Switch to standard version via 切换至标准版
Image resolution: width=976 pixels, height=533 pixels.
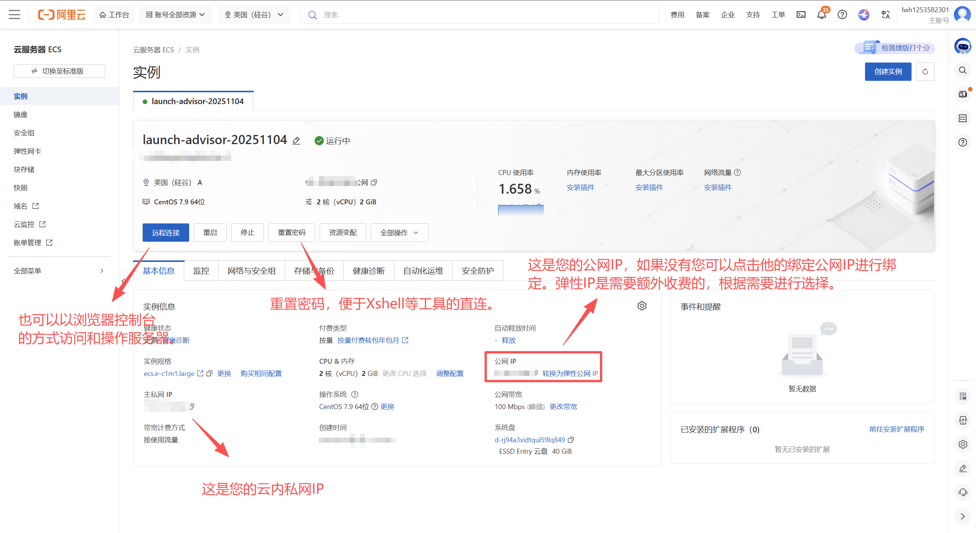[59, 71]
